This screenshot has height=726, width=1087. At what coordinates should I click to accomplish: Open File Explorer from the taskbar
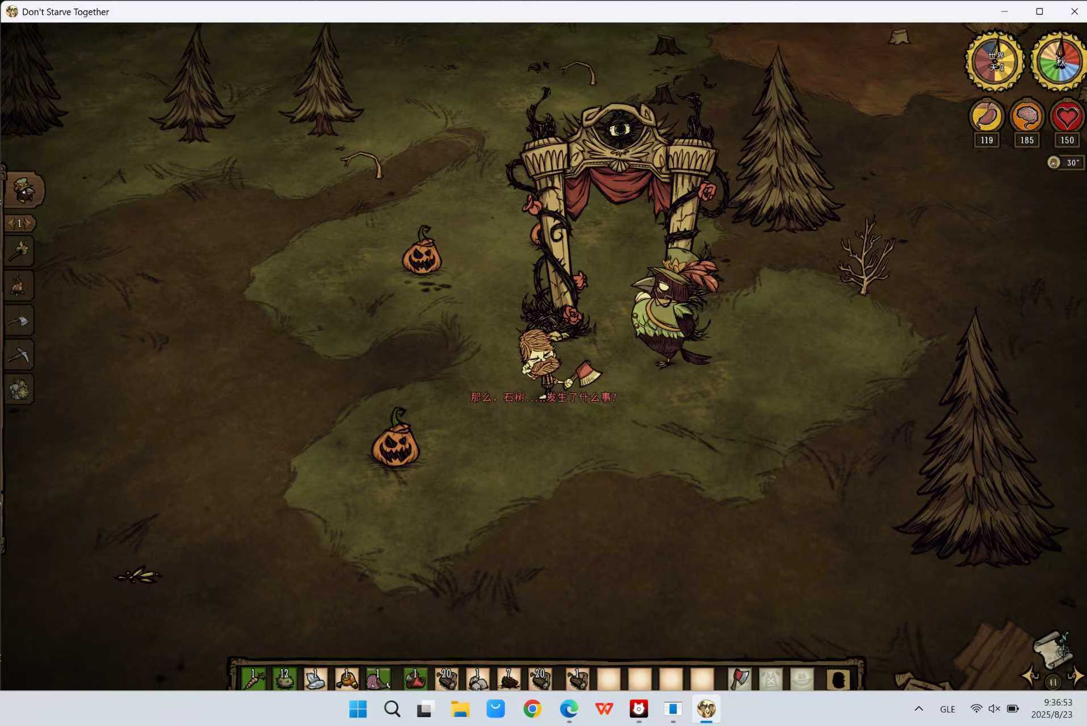point(460,709)
